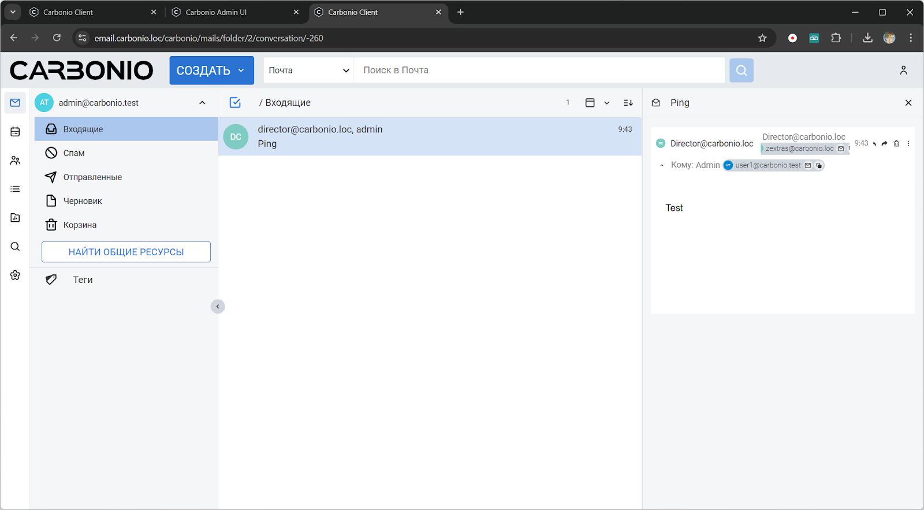924x510 pixels.
Task: Open the Files module in sidebar
Action: (x=15, y=218)
